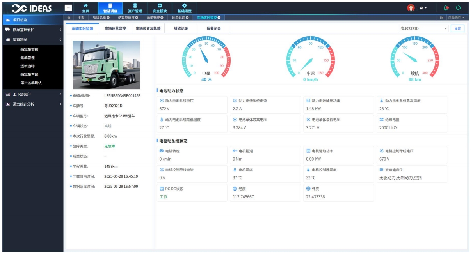
Task: Click the 车速 speed gauge
Action: (311, 58)
